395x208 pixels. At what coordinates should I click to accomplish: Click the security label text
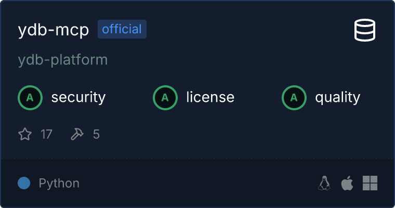78,98
